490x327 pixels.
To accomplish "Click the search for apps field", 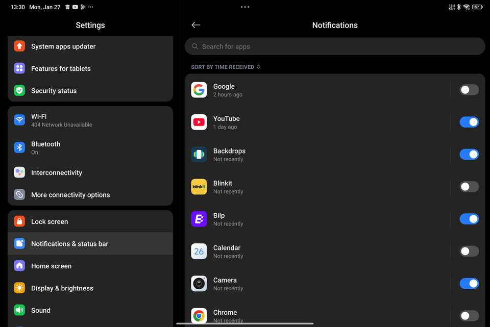I will pos(335,46).
